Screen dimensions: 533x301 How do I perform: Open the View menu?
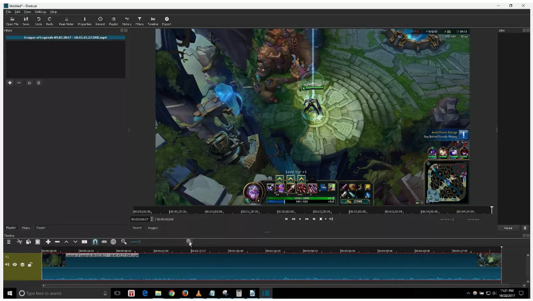[x=27, y=12]
